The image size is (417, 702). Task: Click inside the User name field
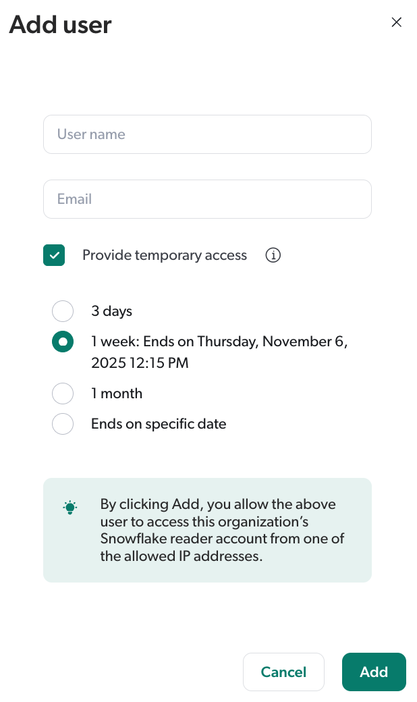(207, 134)
